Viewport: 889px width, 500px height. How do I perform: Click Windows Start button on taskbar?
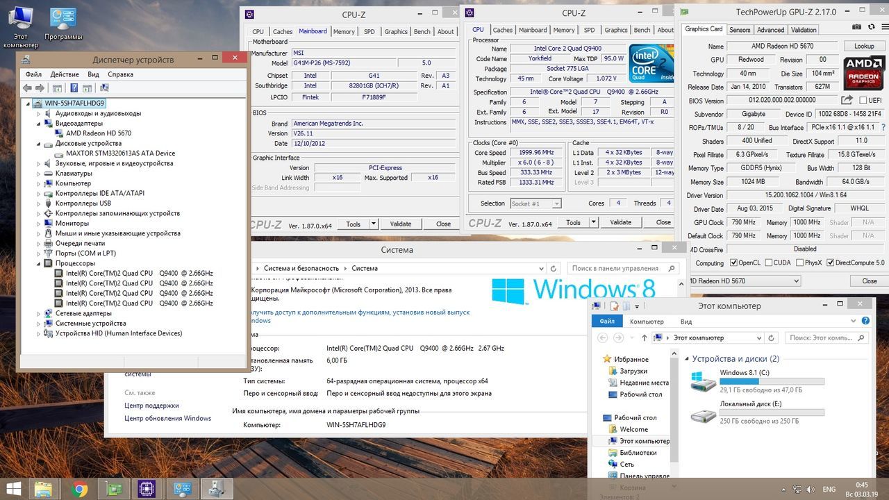coord(14,489)
